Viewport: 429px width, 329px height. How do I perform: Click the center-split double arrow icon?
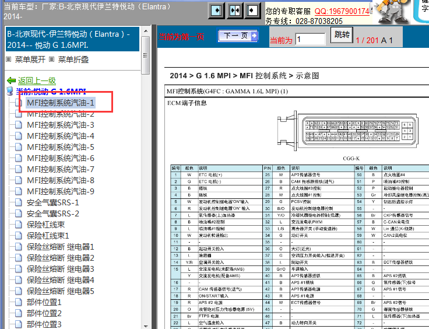tap(234, 10)
